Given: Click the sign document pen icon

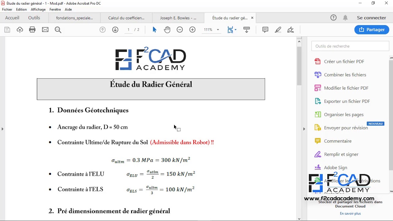Looking at the screenshot, I should 290,30.
